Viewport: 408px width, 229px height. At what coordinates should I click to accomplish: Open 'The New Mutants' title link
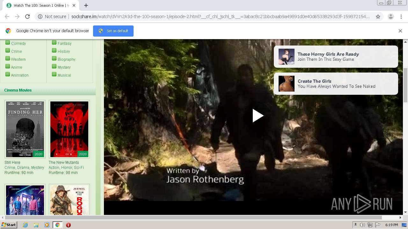pos(64,163)
